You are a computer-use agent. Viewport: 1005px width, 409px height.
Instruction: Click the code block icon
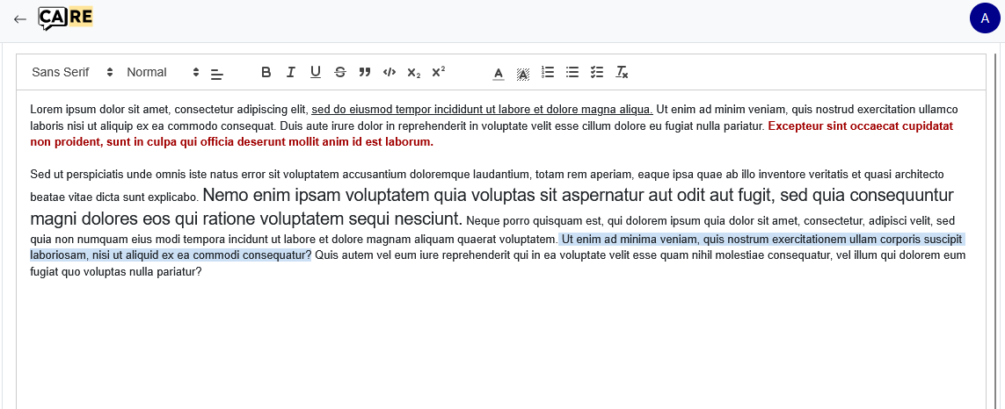tap(390, 73)
